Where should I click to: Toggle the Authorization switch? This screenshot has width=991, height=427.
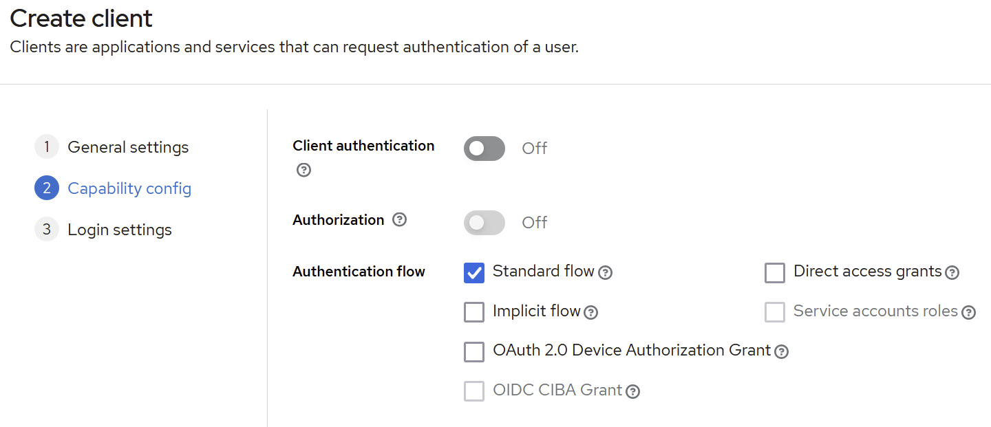point(484,223)
